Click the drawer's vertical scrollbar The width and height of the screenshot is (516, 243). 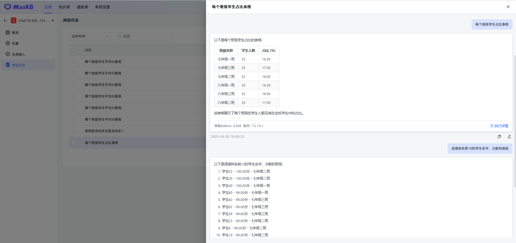point(515,121)
